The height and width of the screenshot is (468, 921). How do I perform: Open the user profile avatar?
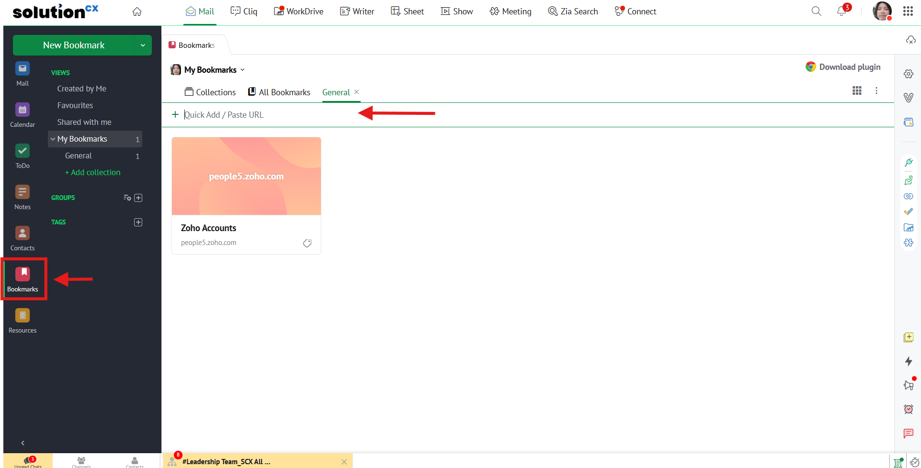[x=882, y=11]
